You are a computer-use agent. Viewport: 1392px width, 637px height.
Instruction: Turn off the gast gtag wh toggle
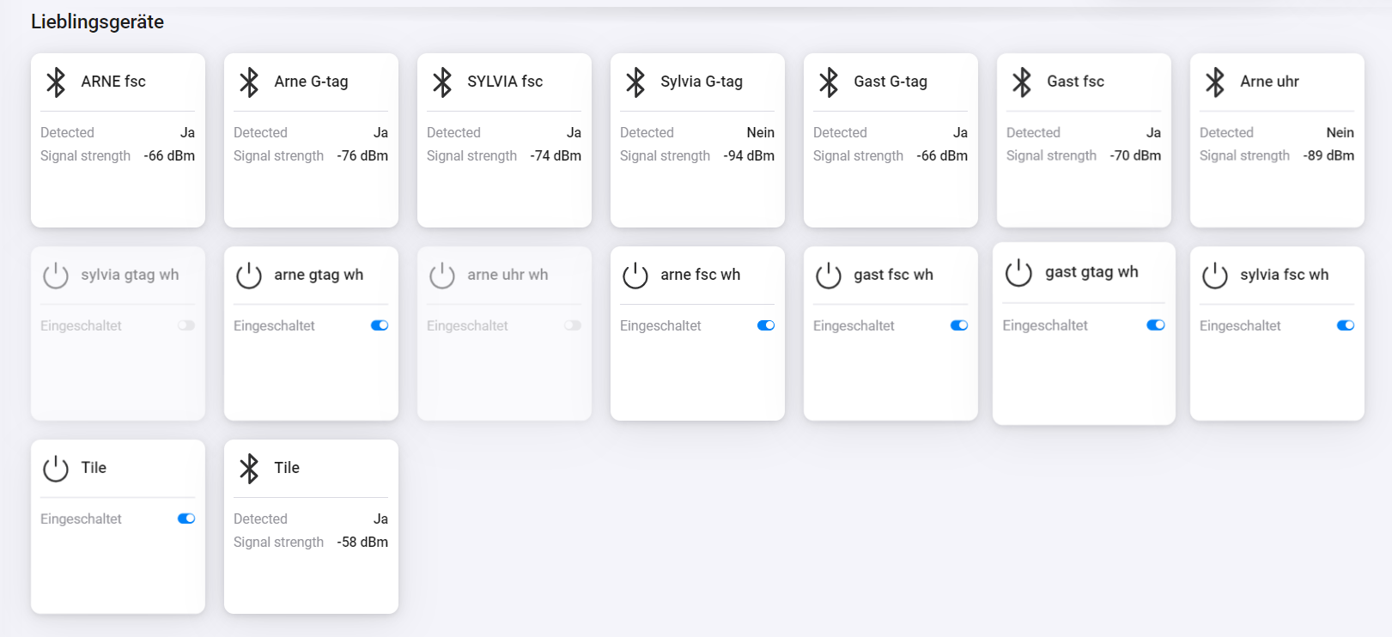[1156, 325]
